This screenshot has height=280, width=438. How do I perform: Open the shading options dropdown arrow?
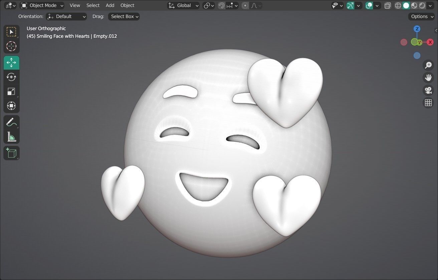(x=431, y=5)
